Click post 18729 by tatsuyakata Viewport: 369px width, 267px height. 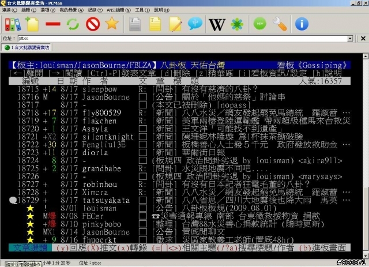(x=179, y=200)
